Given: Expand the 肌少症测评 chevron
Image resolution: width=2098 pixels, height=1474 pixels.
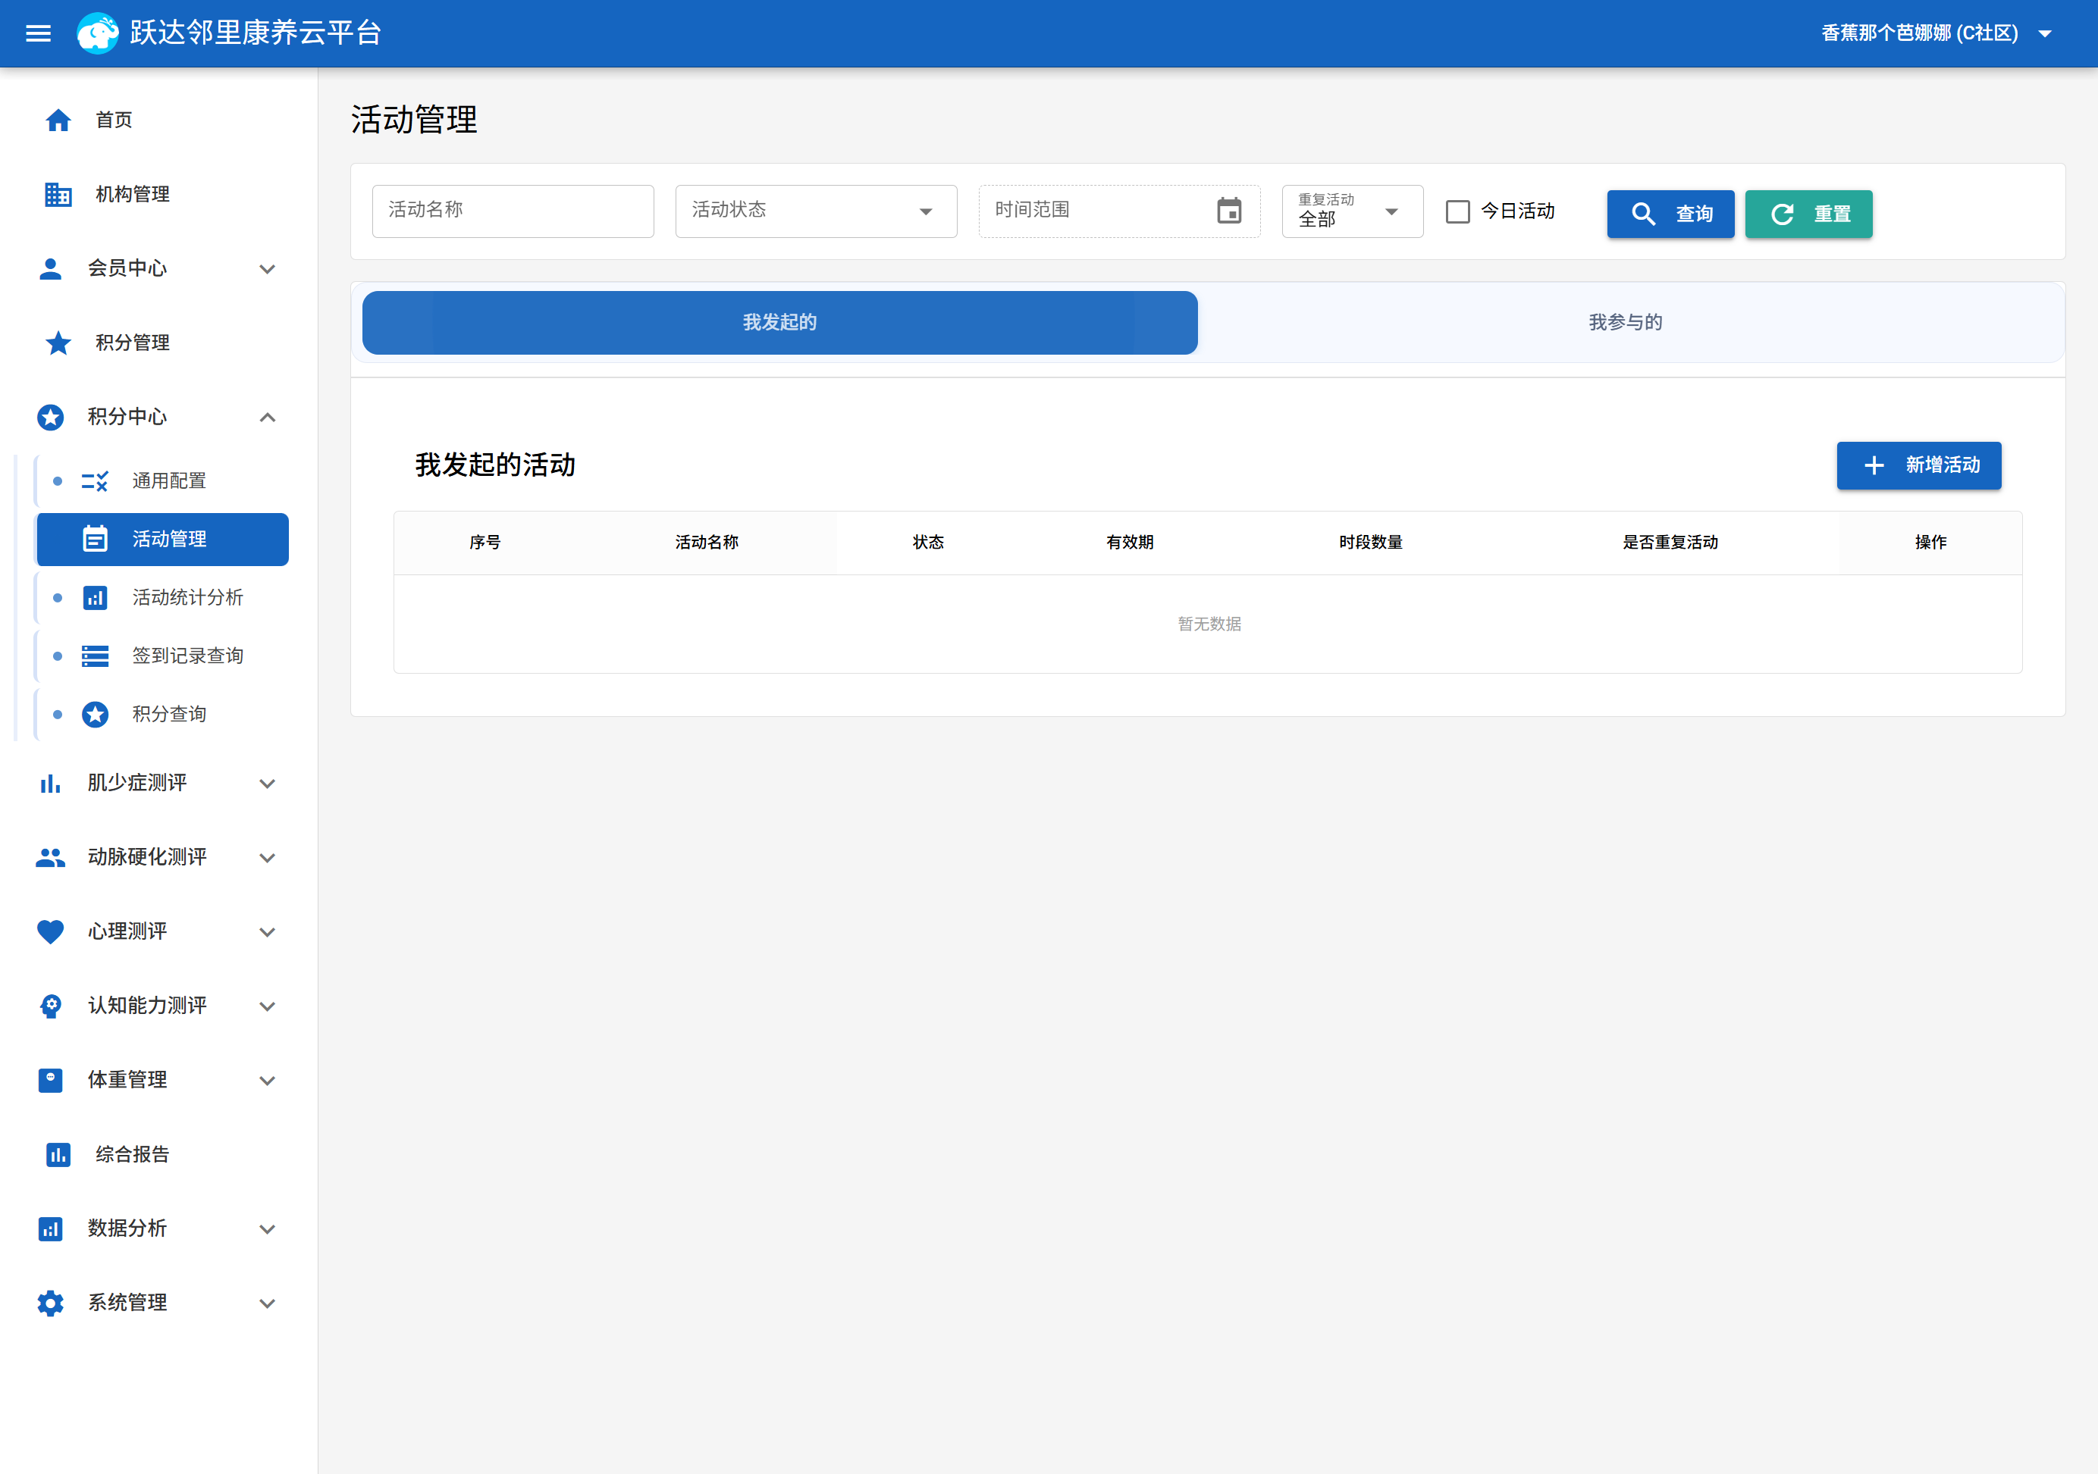Looking at the screenshot, I should tap(267, 784).
